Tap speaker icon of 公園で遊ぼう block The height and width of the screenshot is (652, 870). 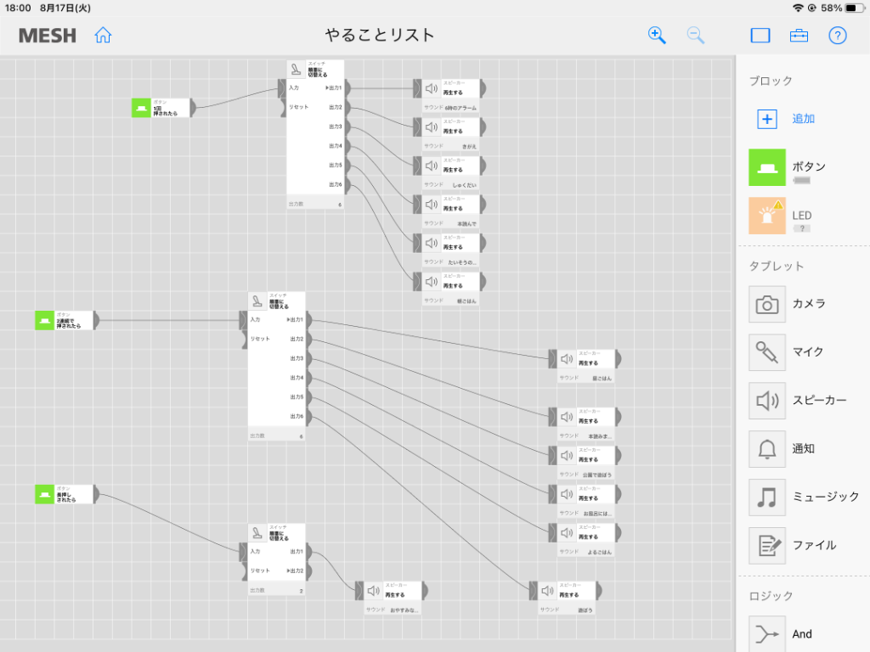coord(567,455)
